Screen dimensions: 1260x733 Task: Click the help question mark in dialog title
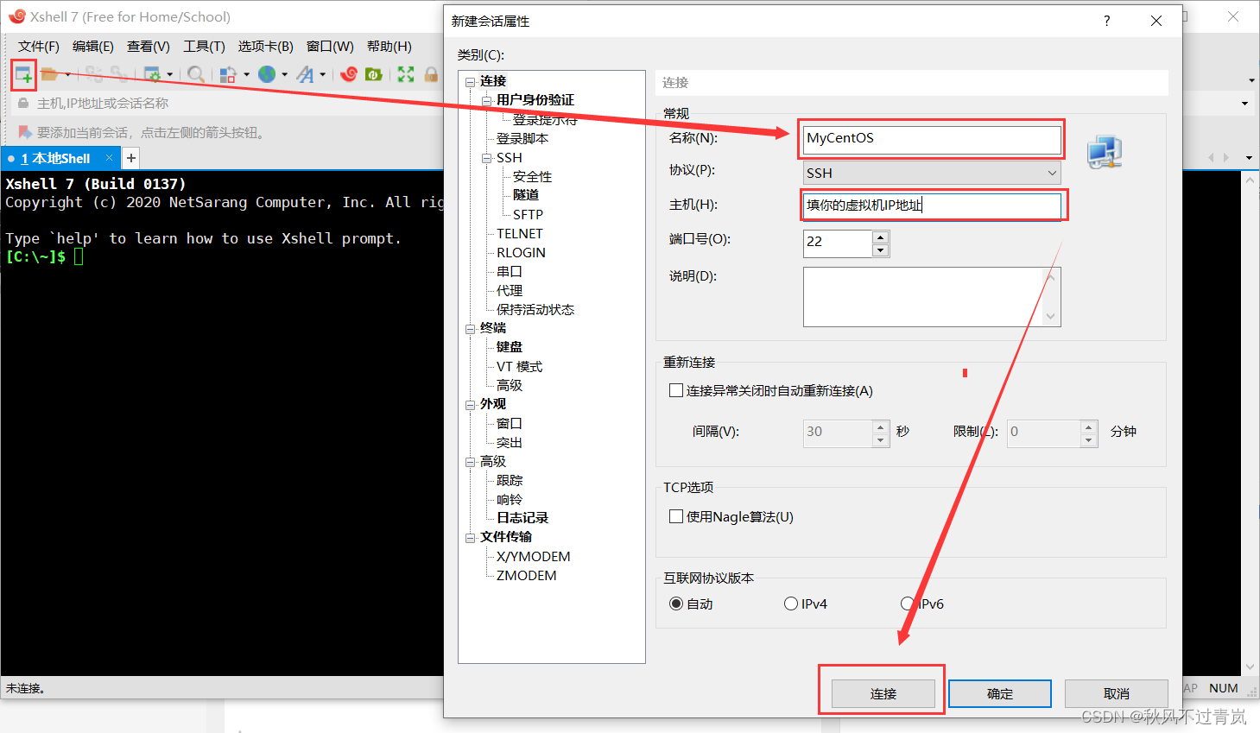[1107, 21]
